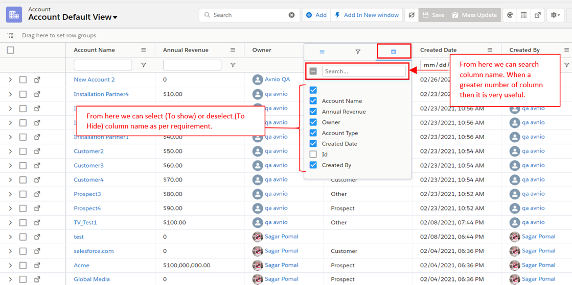
Task: Switch to the filter tab in the column menu
Action: 358,51
